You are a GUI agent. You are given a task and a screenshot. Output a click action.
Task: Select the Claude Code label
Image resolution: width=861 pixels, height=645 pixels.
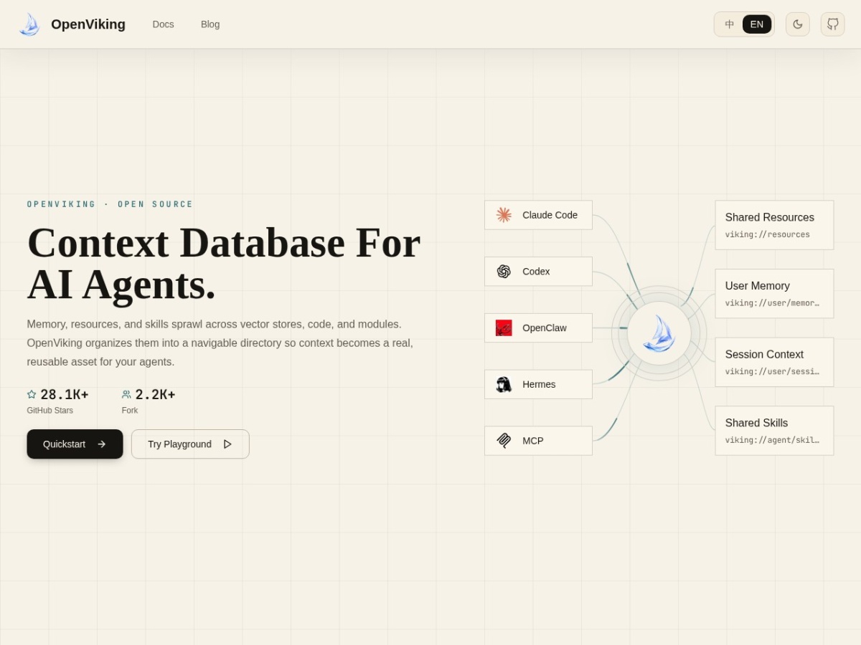click(550, 215)
